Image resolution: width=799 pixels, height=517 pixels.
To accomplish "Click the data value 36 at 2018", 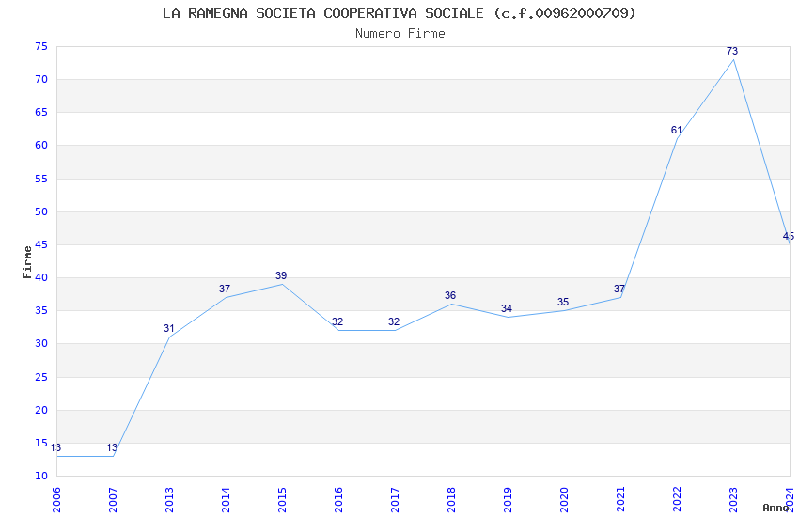I will pos(450,295).
